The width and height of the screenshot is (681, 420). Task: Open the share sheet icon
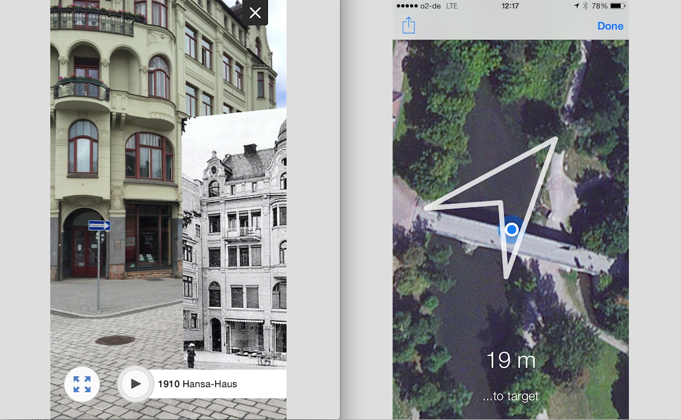(408, 25)
